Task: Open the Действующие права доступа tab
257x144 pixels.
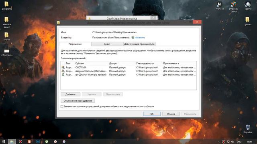Action: coord(139,44)
